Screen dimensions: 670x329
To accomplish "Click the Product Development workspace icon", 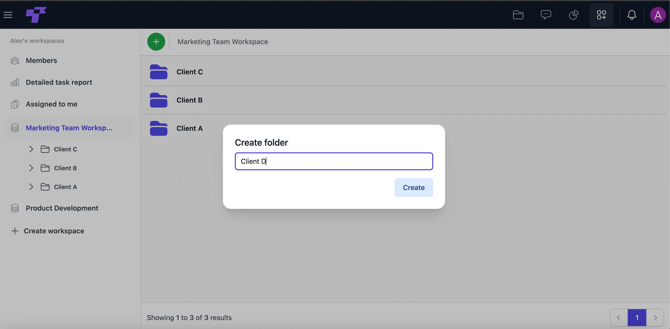I will click(x=15, y=208).
